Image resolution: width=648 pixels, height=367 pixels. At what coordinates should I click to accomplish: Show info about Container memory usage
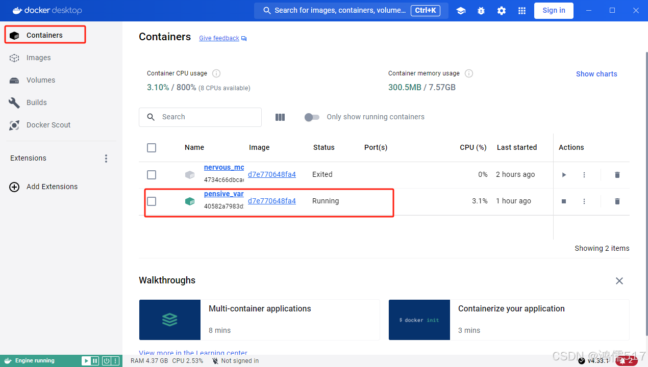point(469,73)
